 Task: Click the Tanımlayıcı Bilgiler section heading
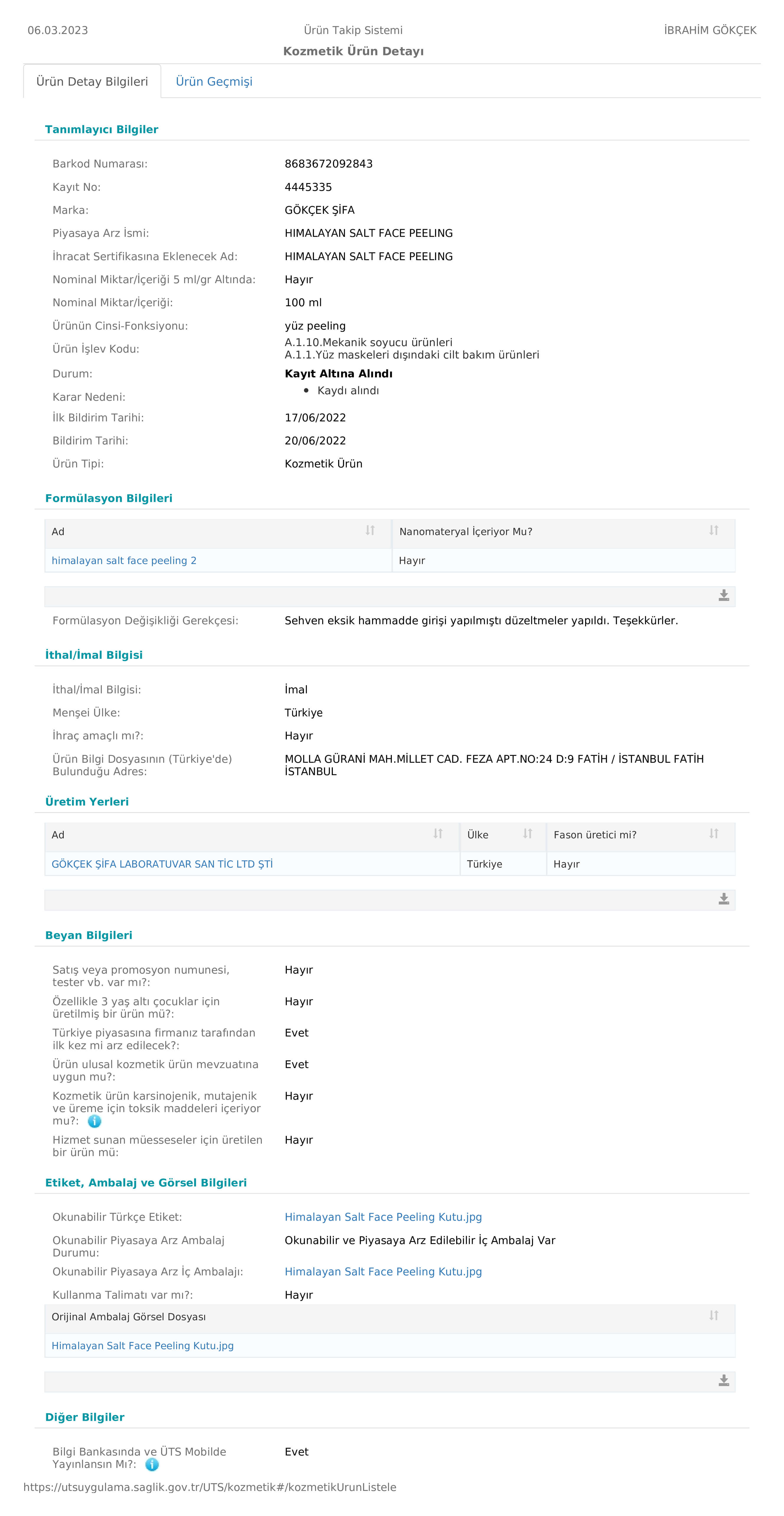pyautogui.click(x=102, y=129)
